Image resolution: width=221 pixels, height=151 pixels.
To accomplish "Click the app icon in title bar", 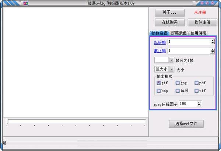I will [x=26, y=3].
